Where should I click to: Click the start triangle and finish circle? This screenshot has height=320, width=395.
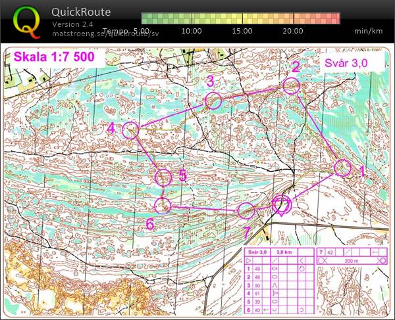coord(281,204)
